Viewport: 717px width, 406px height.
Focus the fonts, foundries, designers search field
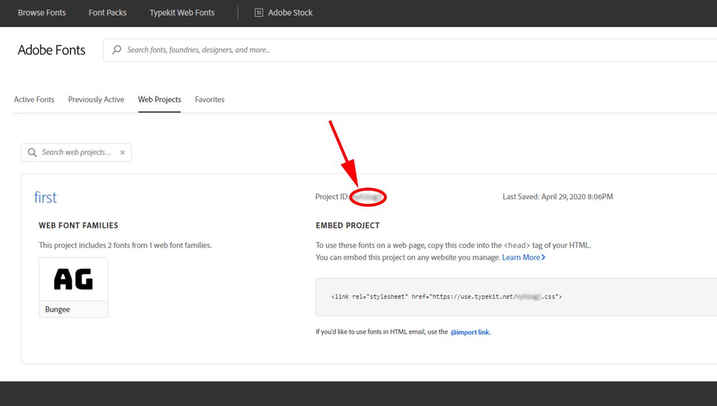[410, 50]
